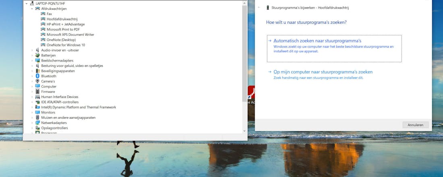
Task: Click the IDE ATA/ATAPI-controllers icon
Action: [37, 102]
